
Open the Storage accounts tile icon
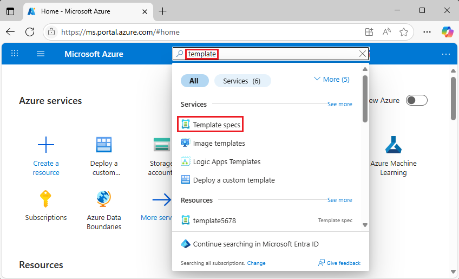[x=162, y=145]
